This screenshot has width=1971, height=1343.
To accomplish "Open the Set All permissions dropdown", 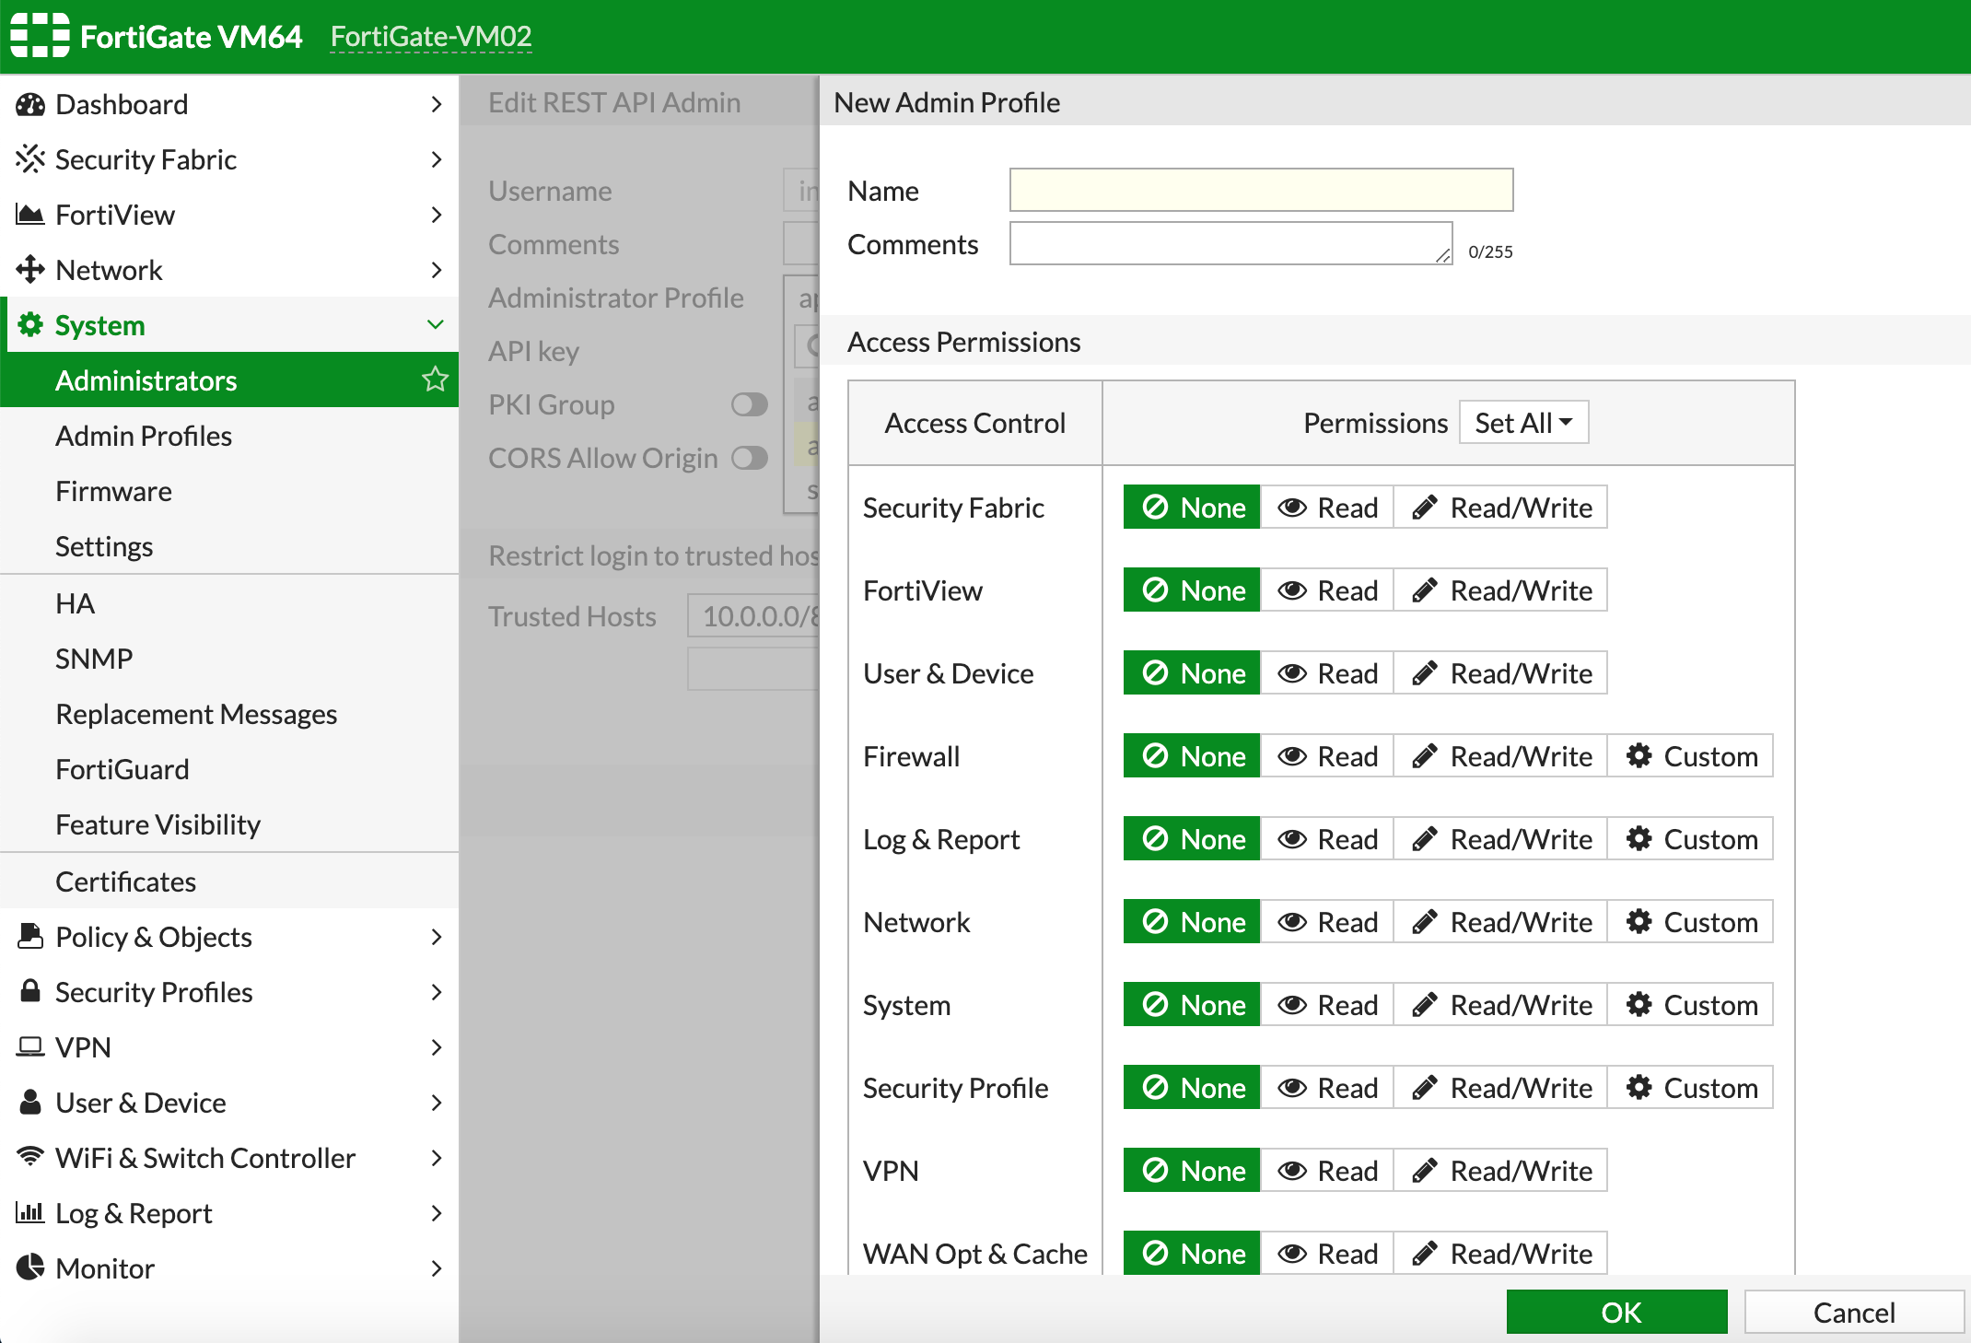I will coord(1523,423).
